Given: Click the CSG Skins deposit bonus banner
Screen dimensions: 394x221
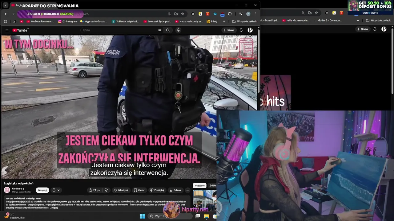Looking at the screenshot, I should pos(371,7).
